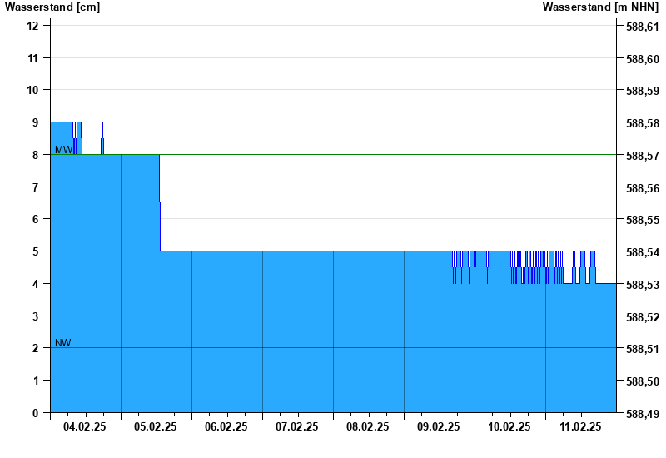
Task: Click the right axis title 'Wasserstand [m NHN]'
Action: pyautogui.click(x=600, y=7)
